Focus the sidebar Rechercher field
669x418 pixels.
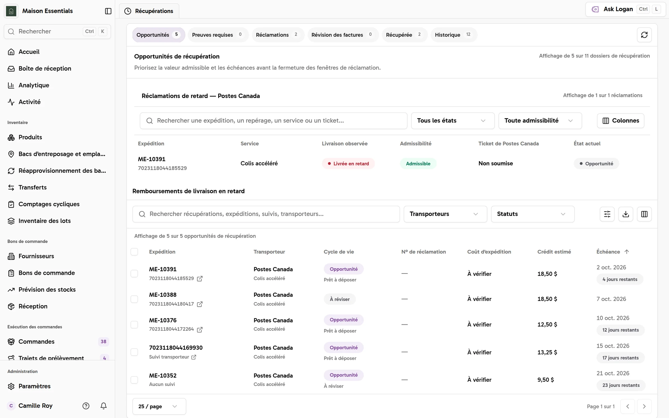click(57, 31)
